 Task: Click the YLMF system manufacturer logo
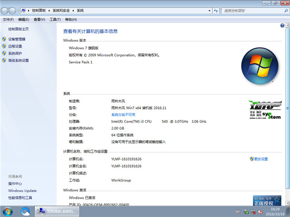265,109
